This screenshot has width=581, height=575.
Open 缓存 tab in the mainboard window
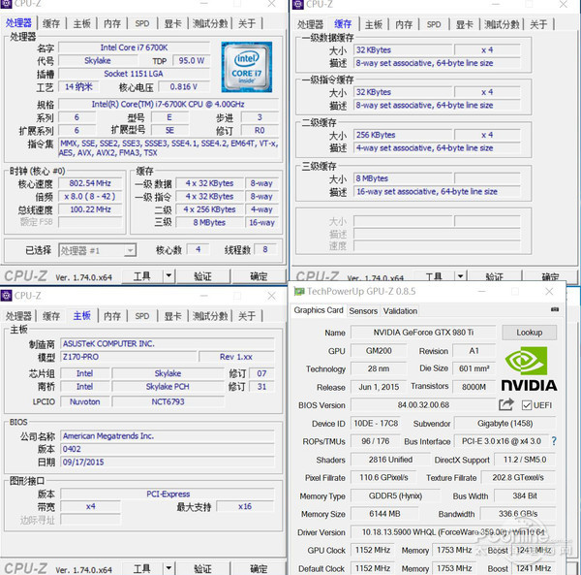click(51, 316)
